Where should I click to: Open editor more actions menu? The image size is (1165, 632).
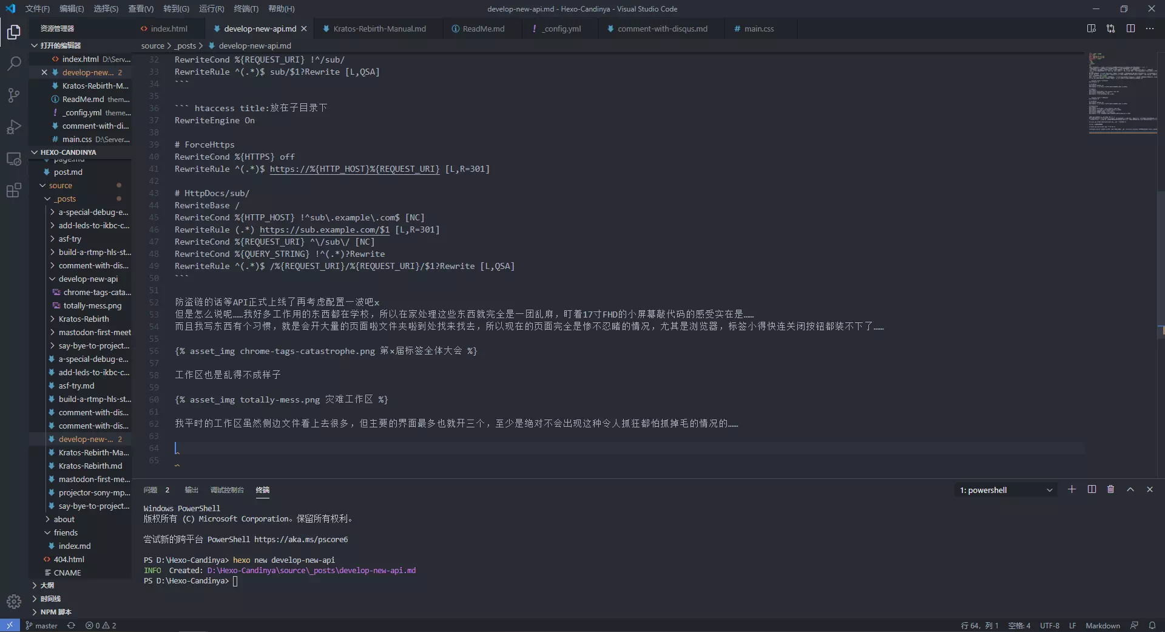tap(1150, 29)
